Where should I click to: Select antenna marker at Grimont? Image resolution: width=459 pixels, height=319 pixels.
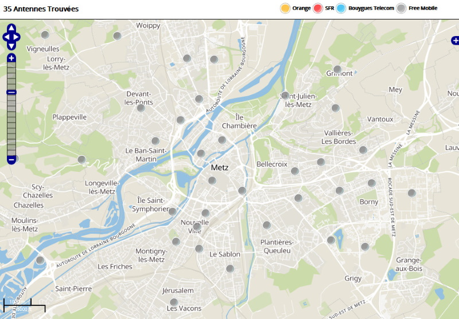click(337, 69)
